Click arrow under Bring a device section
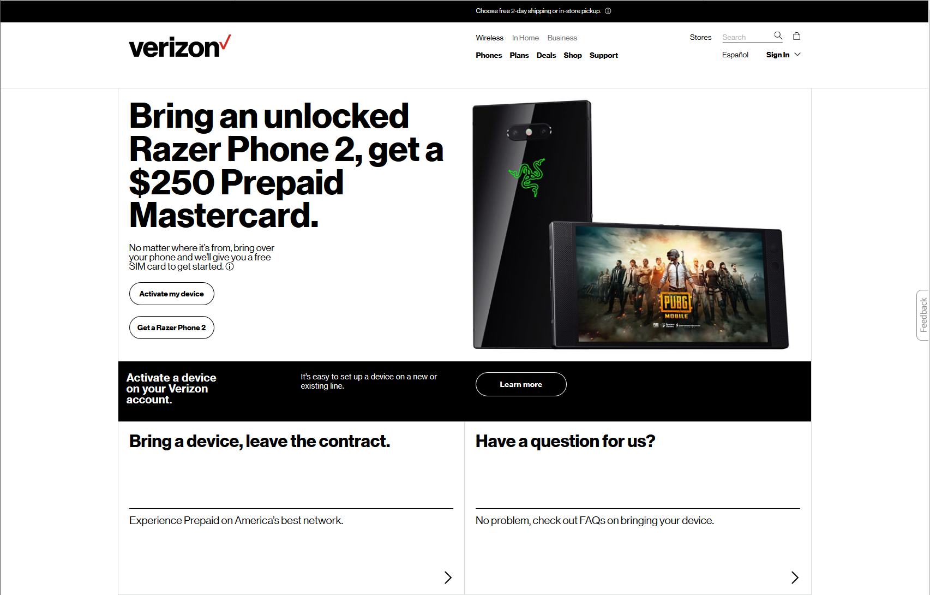This screenshot has width=930, height=595. (448, 578)
